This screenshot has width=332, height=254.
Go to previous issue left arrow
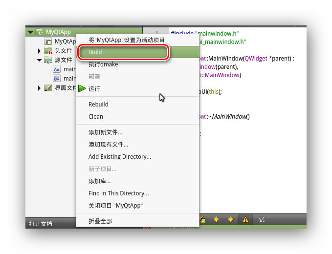[216, 219]
